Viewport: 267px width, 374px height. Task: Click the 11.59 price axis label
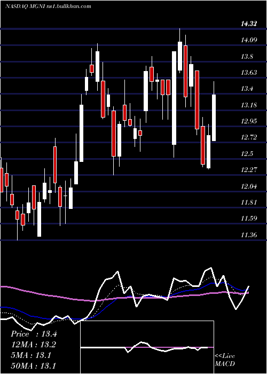coord(249,219)
